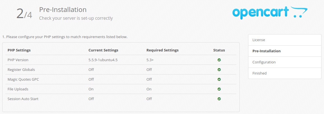Click the File Uploads row label
This screenshot has width=324, height=114.
tap(18, 89)
